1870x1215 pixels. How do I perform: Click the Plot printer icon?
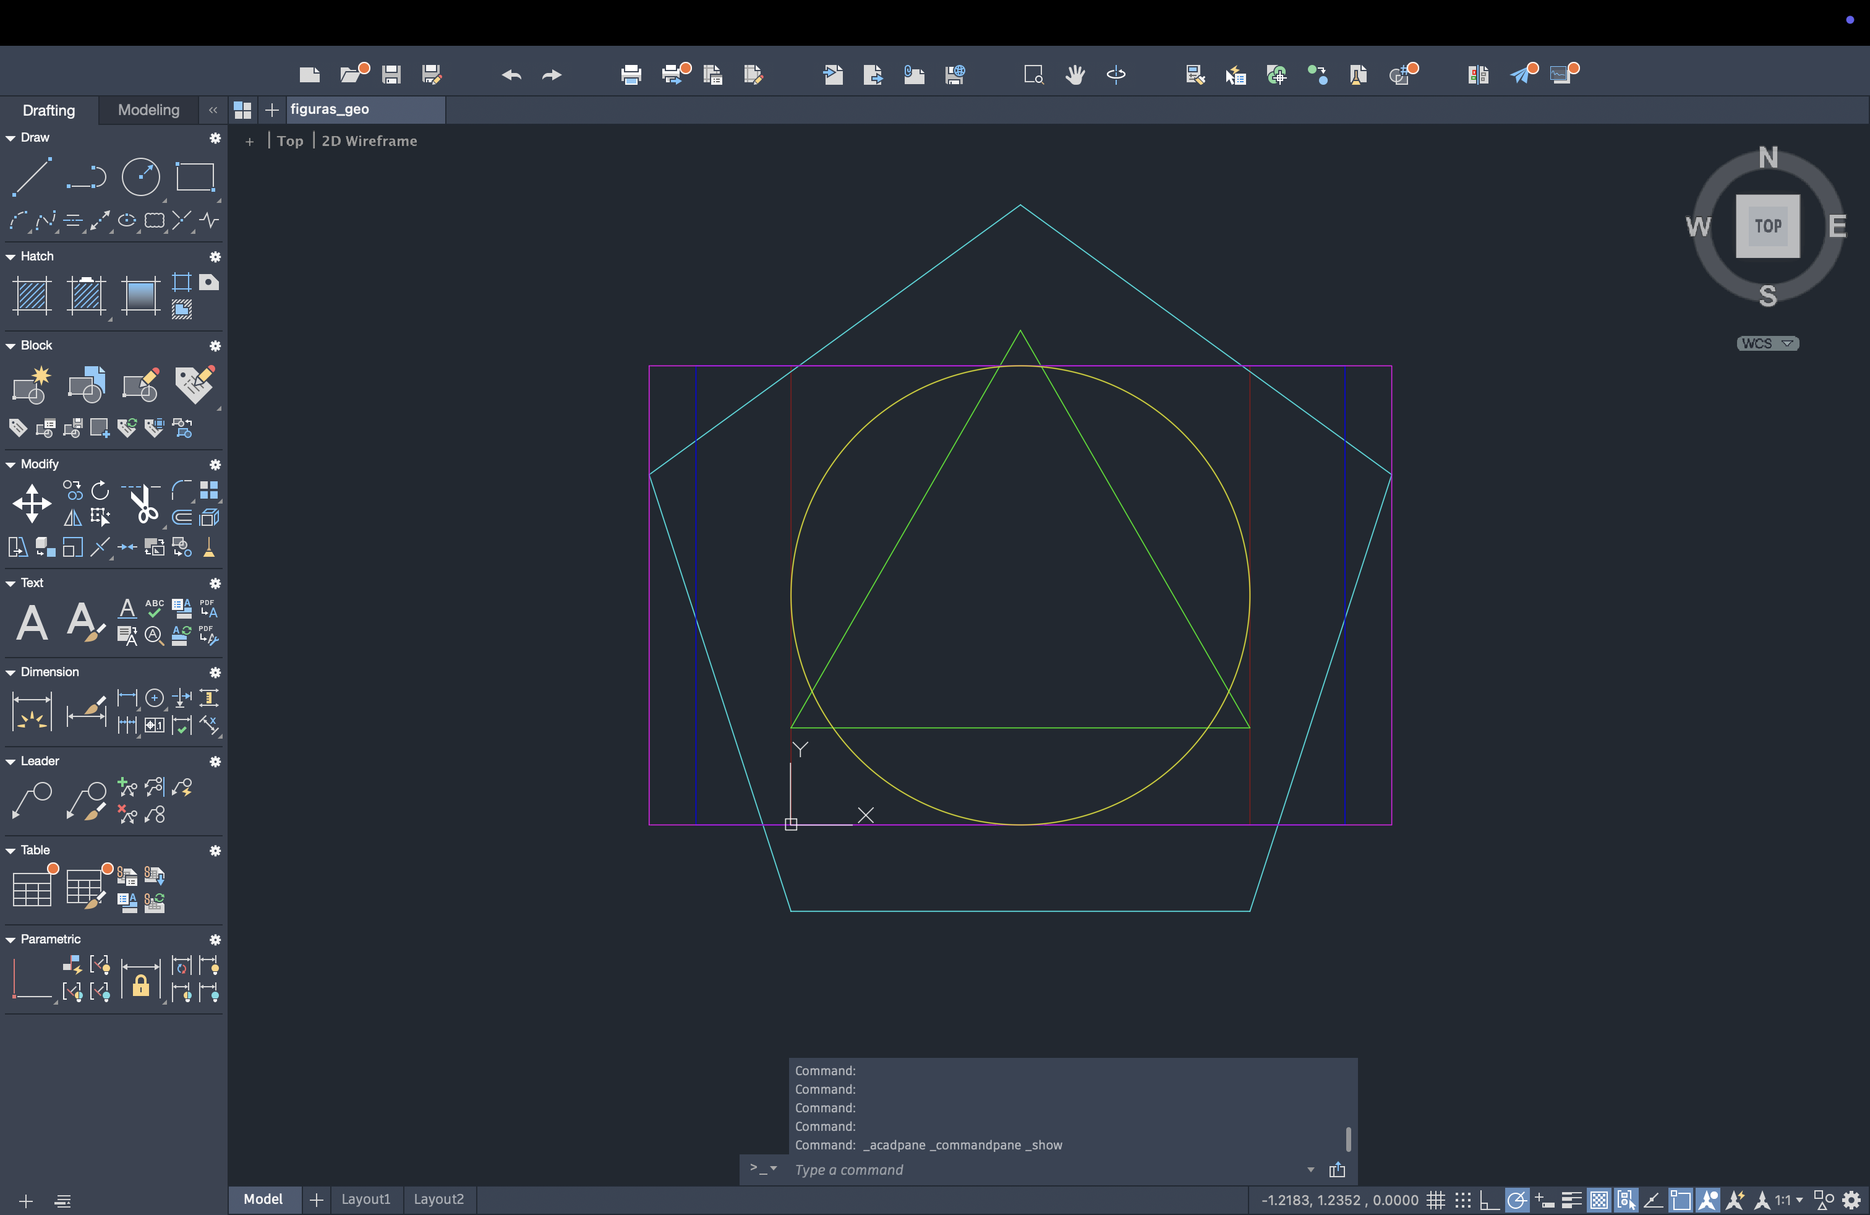coord(630,75)
